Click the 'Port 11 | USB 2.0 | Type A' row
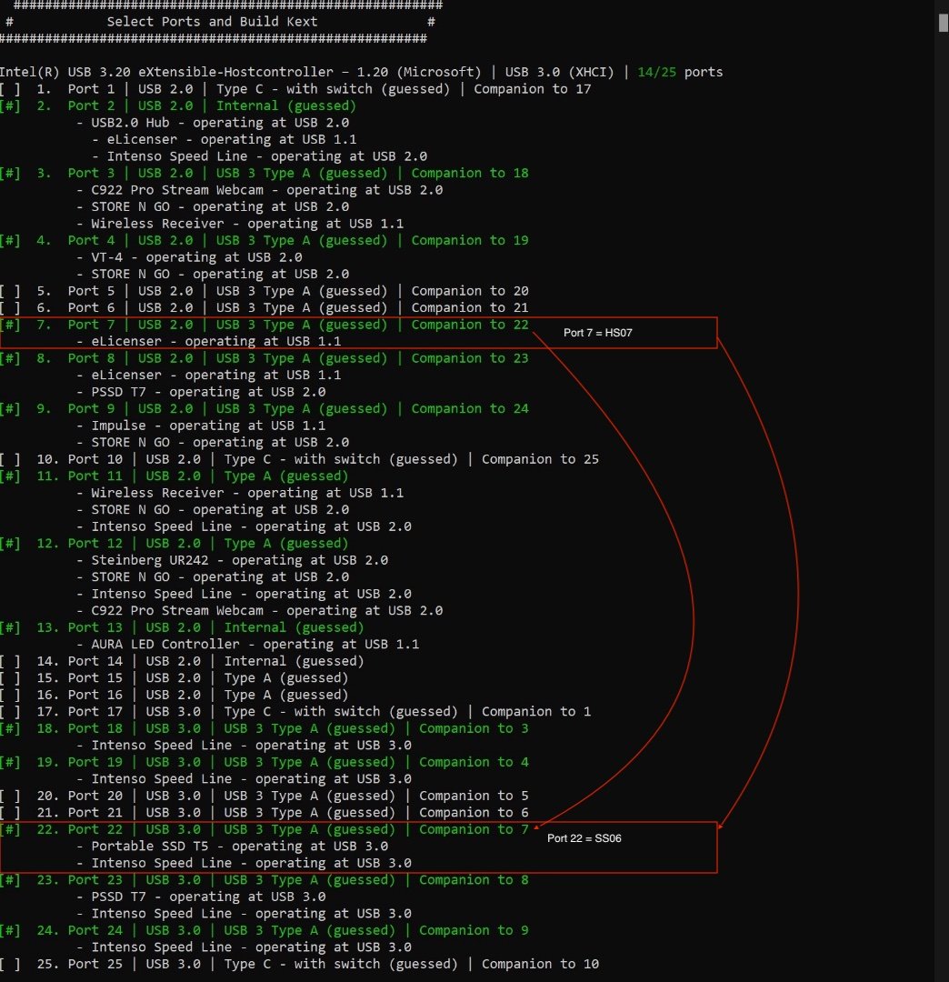Image resolution: width=949 pixels, height=982 pixels. [174, 476]
